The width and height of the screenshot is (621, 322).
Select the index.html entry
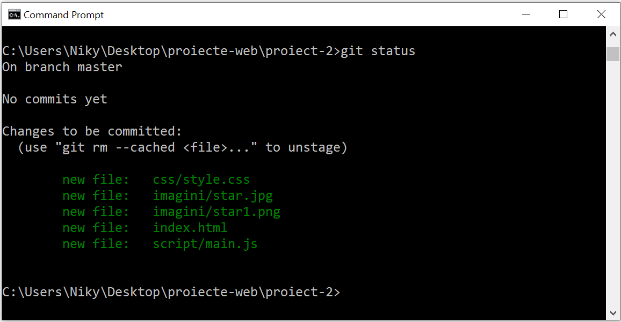(190, 228)
